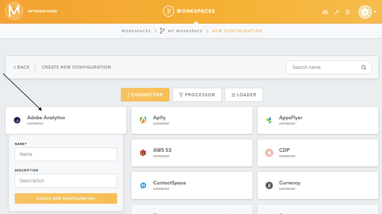Click the Currency bitcoin icon
Image resolution: width=382 pixels, height=214 pixels.
pos(269,185)
